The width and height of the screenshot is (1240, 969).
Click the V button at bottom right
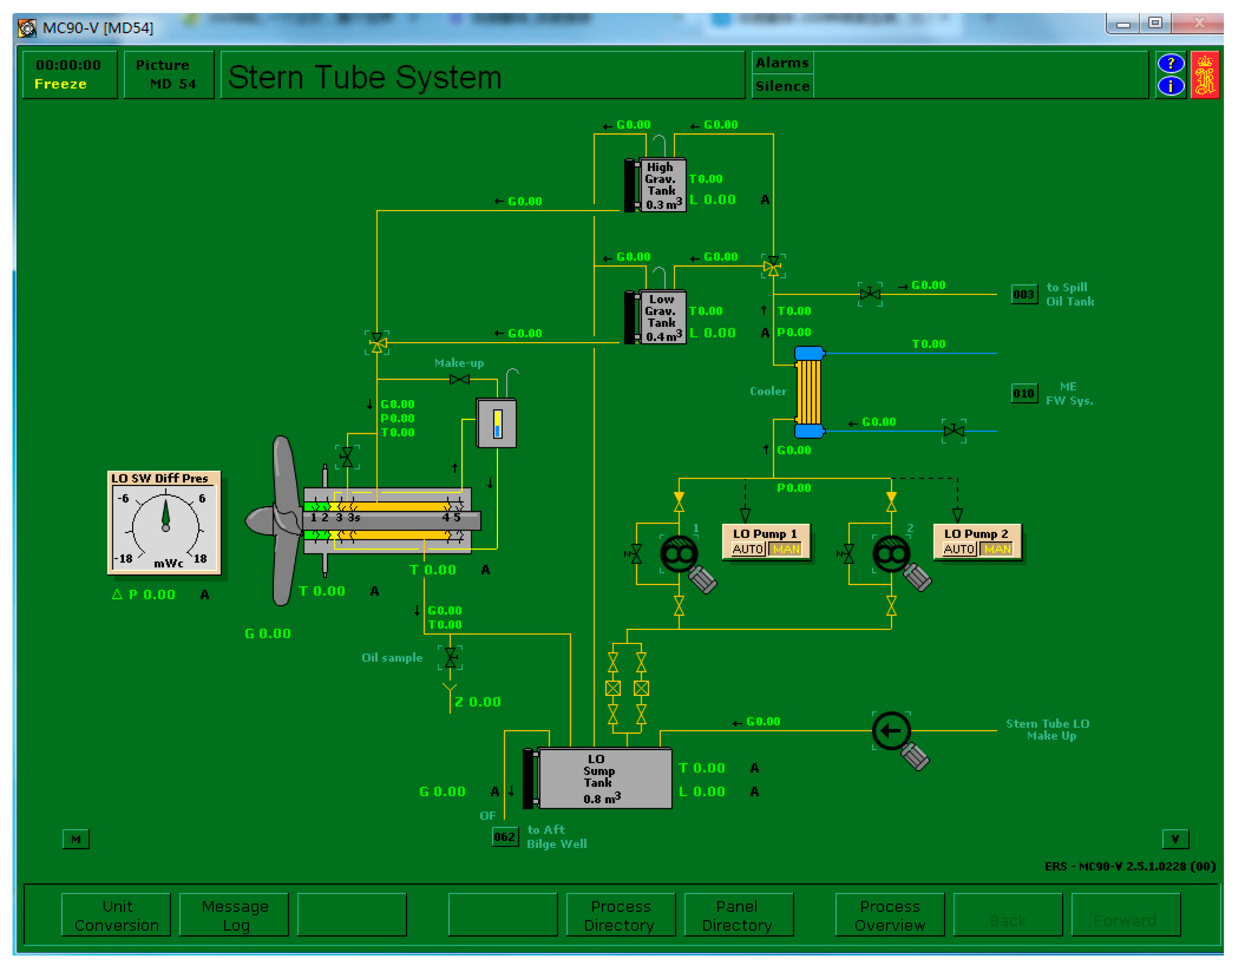(1175, 838)
